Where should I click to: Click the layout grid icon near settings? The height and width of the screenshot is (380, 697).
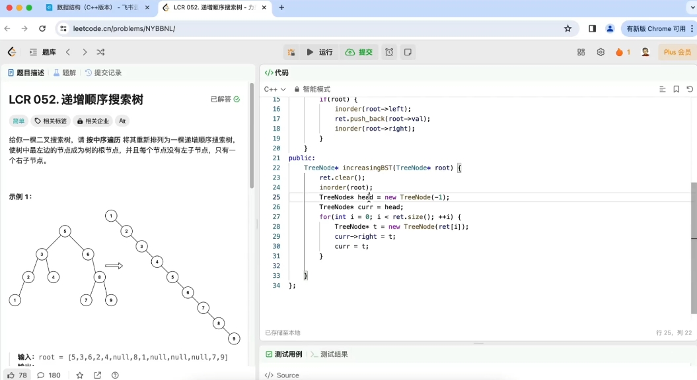pyautogui.click(x=581, y=51)
